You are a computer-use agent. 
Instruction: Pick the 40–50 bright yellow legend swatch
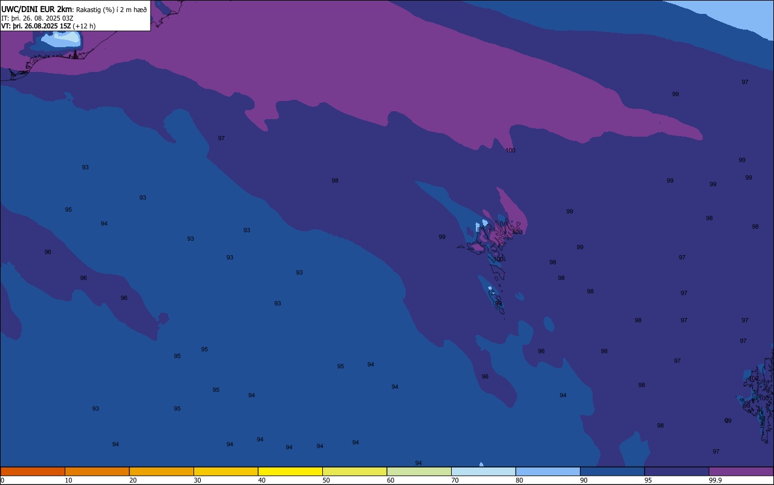point(290,471)
